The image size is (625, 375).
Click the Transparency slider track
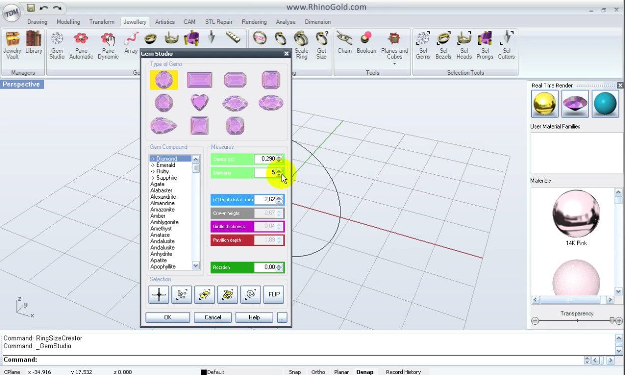pyautogui.click(x=577, y=321)
